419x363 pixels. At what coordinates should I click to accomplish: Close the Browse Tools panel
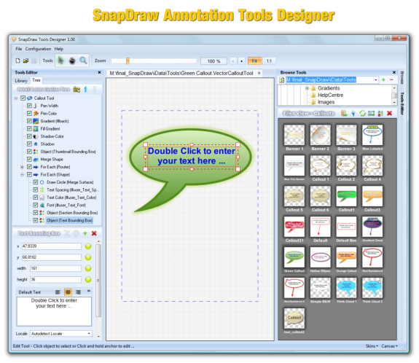tap(394, 72)
